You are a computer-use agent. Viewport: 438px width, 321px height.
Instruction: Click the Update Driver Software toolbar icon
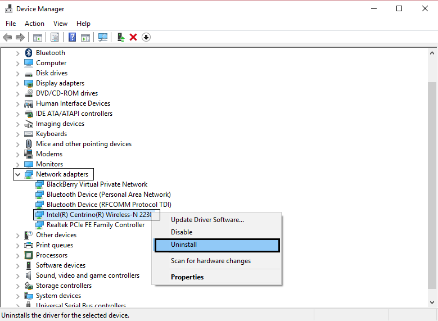[x=120, y=37]
